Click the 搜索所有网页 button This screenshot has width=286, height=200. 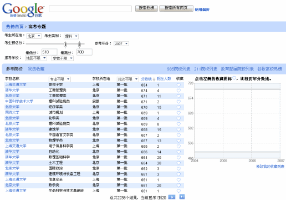176,8
